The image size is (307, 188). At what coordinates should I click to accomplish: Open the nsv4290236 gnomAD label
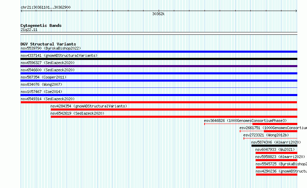tap(281, 171)
